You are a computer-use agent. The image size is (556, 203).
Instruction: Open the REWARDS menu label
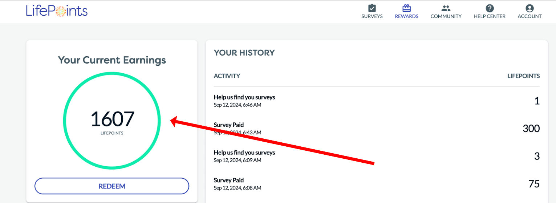(x=407, y=16)
